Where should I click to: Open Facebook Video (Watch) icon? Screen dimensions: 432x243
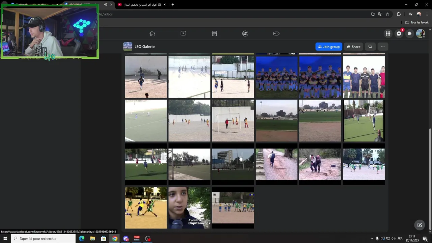click(x=183, y=33)
